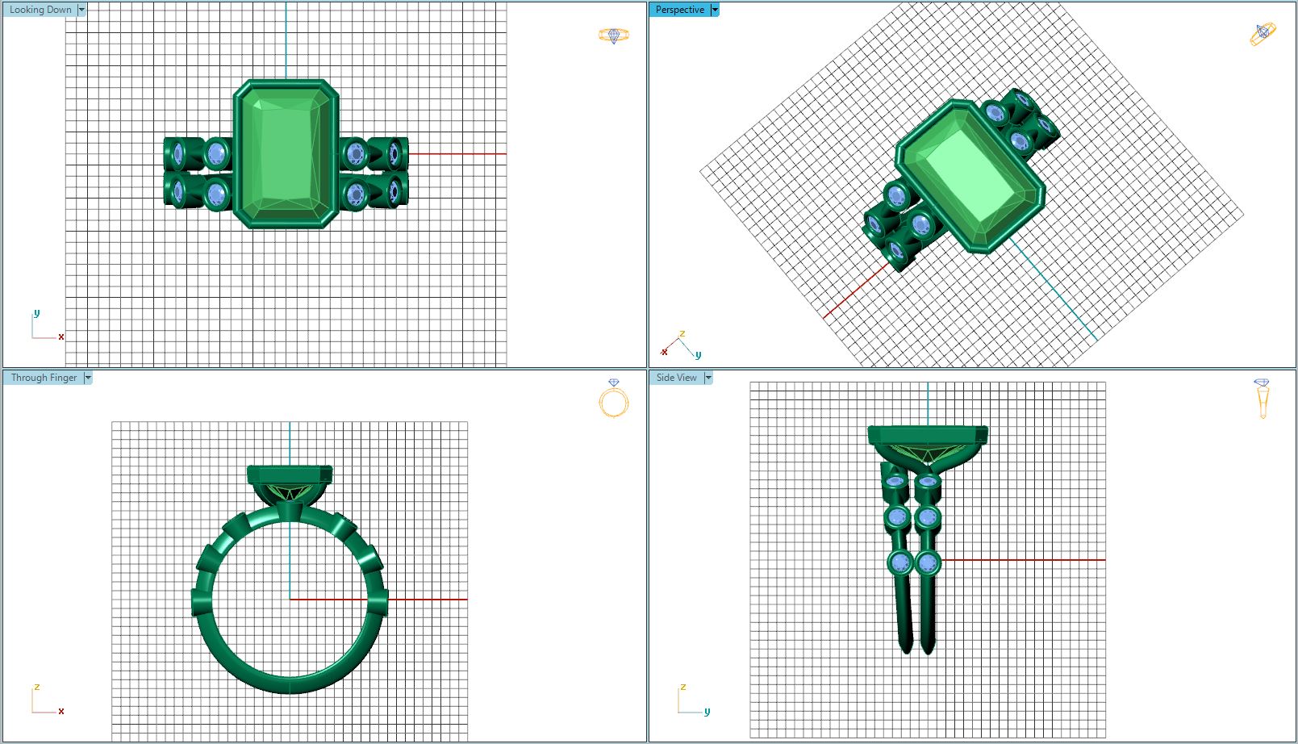Click the ZX axis indicator in Through Finger viewport
Image resolution: width=1298 pixels, height=744 pixels.
point(46,700)
